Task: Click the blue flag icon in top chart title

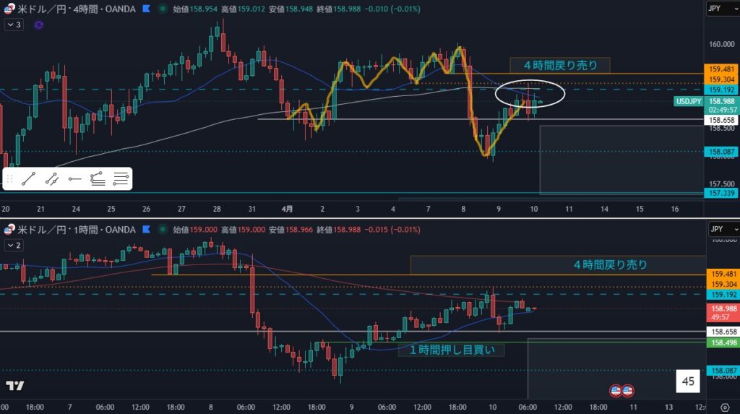Action: 147,9
